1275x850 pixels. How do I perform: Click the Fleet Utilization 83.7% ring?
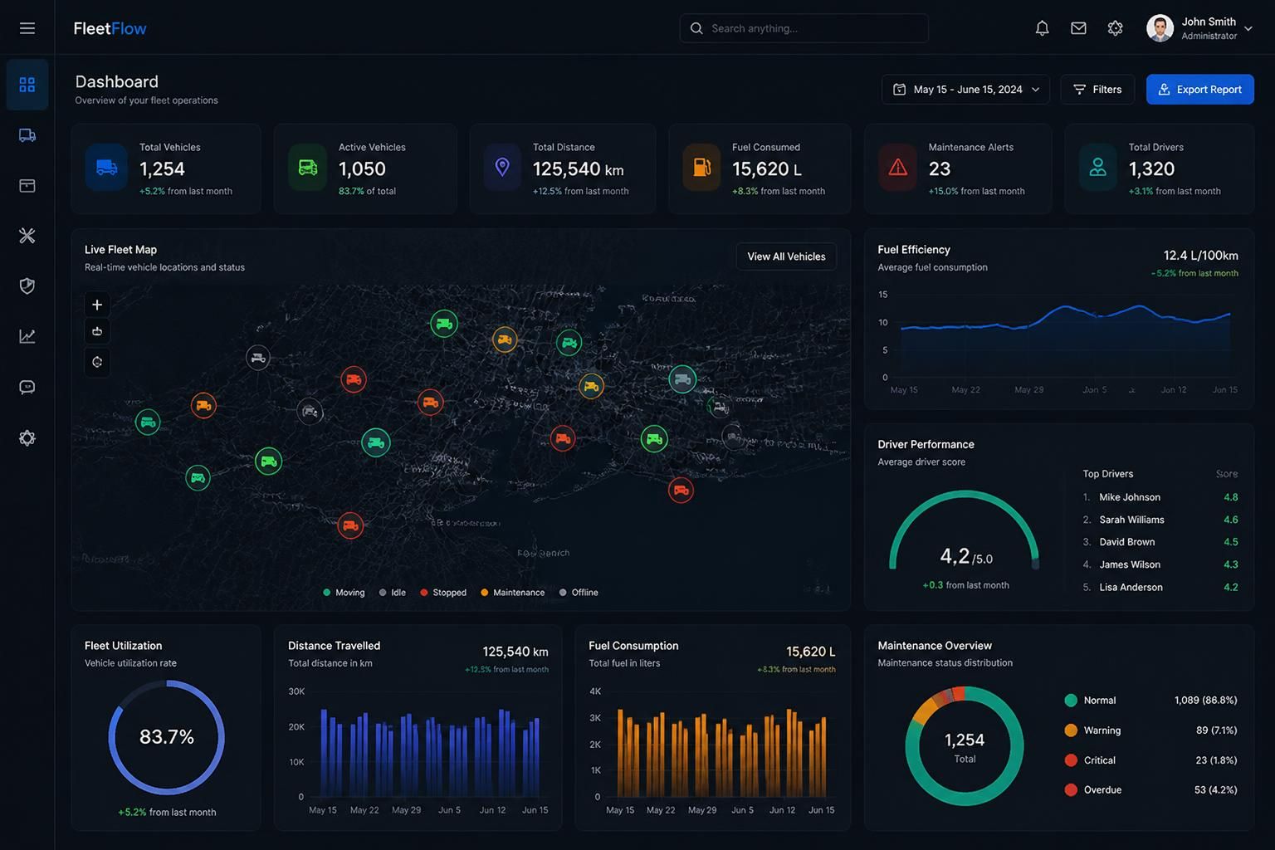[166, 737]
